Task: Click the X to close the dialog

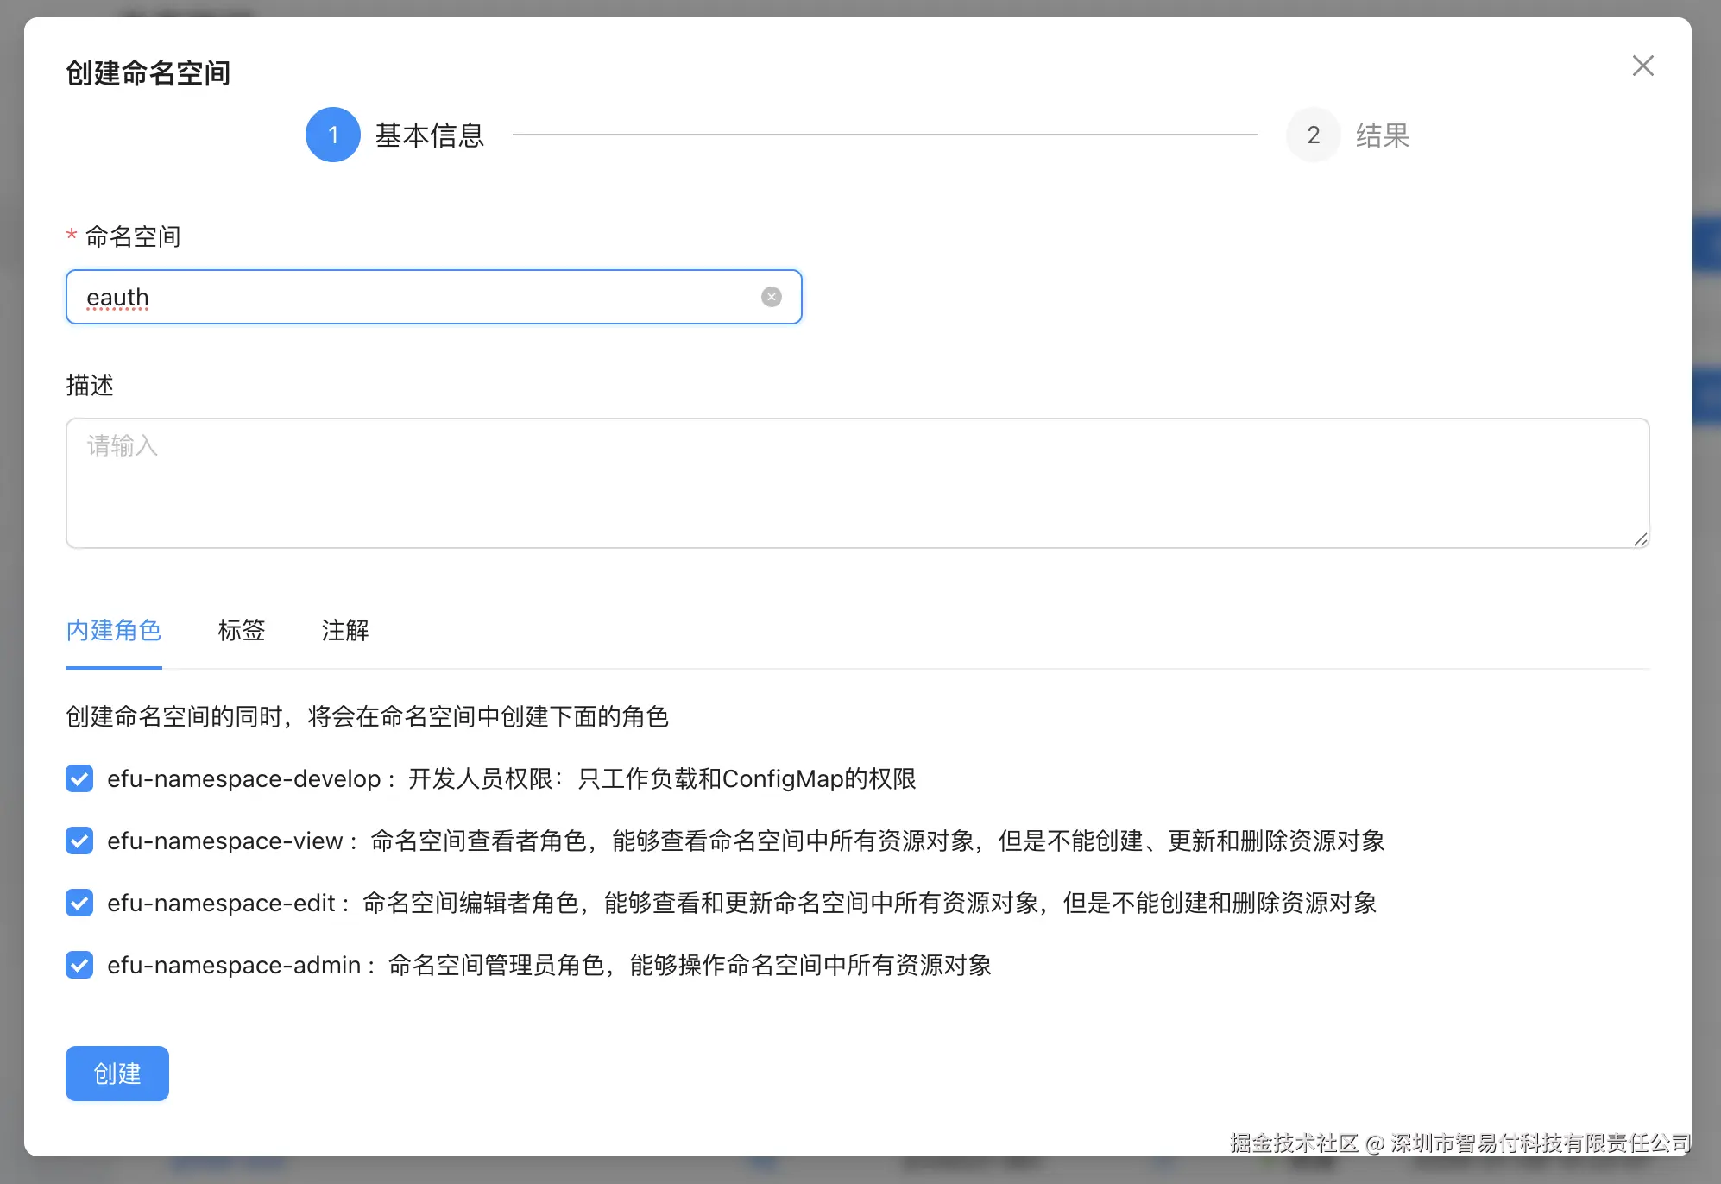Action: click(1642, 66)
